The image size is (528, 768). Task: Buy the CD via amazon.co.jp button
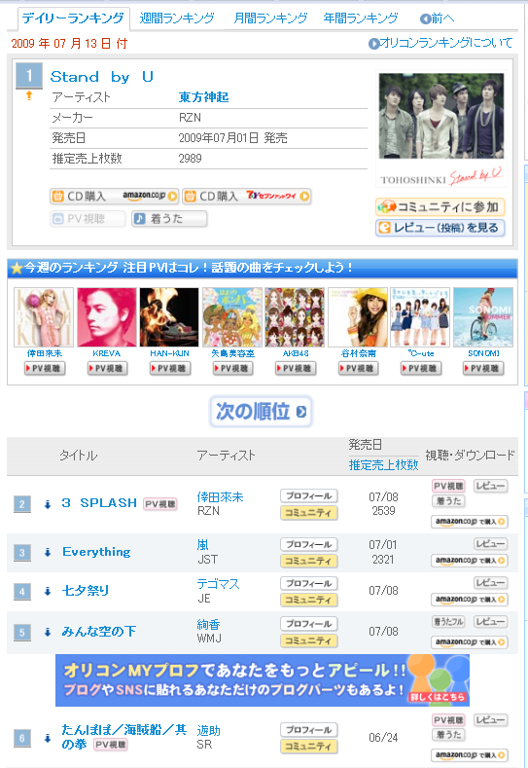[115, 196]
